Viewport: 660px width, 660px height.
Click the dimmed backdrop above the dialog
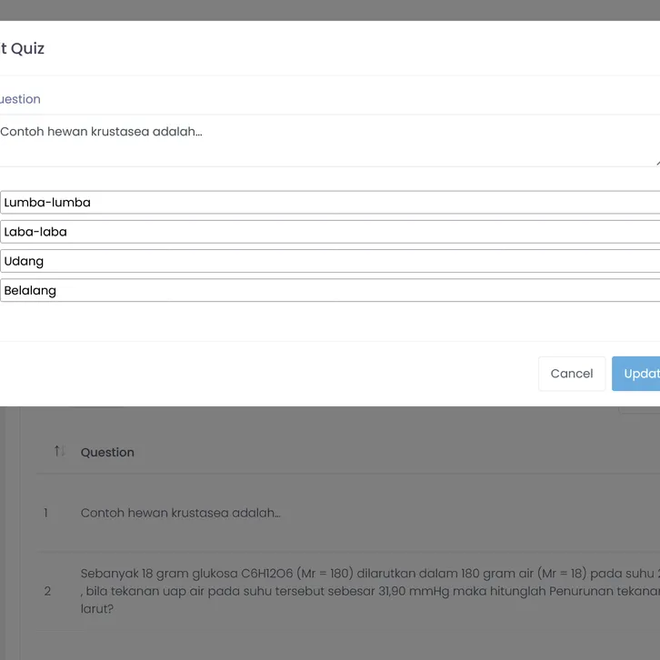coord(327,9)
